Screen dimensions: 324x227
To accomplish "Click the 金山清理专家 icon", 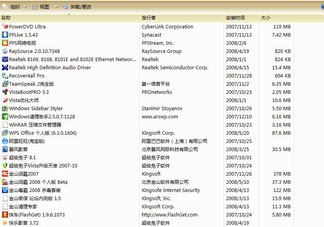I will (5, 207).
